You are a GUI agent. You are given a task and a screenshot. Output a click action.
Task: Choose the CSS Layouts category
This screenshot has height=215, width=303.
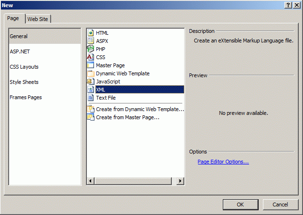coord(24,67)
